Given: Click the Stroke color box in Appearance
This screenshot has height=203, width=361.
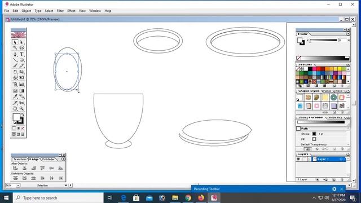Looking at the screenshot, I should (x=314, y=134).
